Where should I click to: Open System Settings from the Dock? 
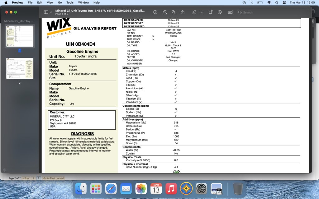[x=201, y=189]
